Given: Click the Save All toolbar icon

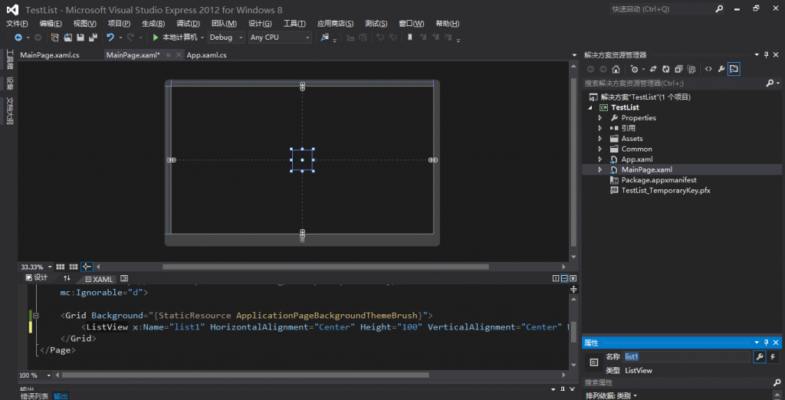Looking at the screenshot, I should coord(93,38).
